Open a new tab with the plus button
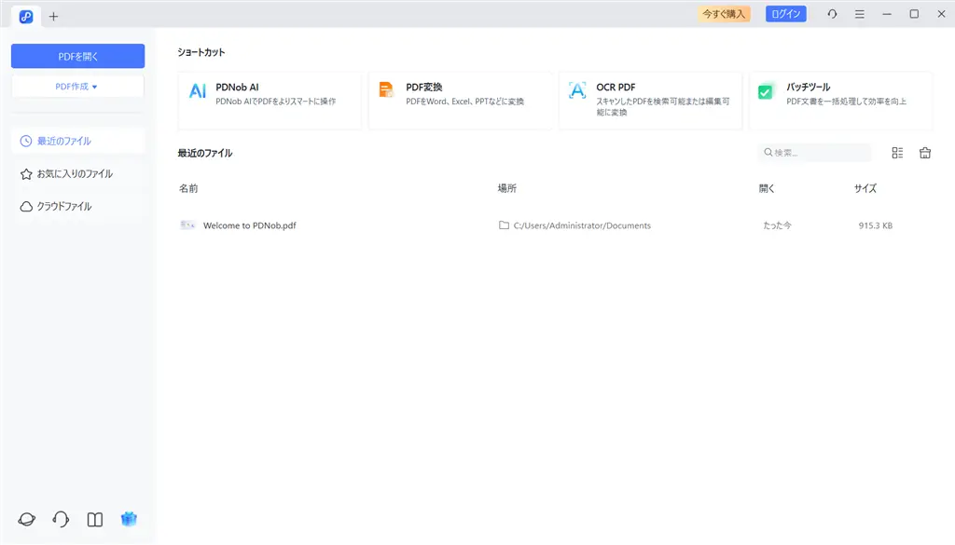 click(53, 16)
